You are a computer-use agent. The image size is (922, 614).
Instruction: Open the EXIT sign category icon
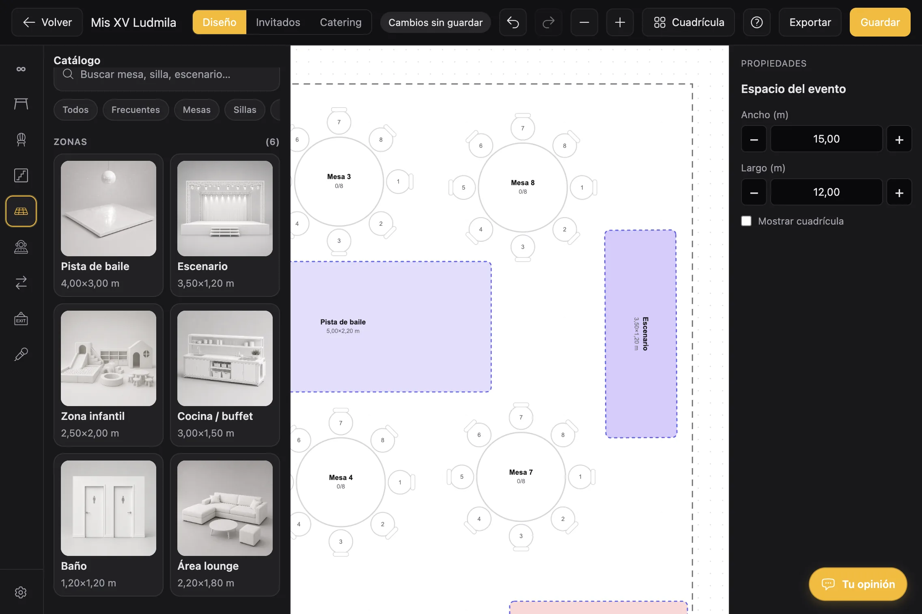pyautogui.click(x=21, y=319)
